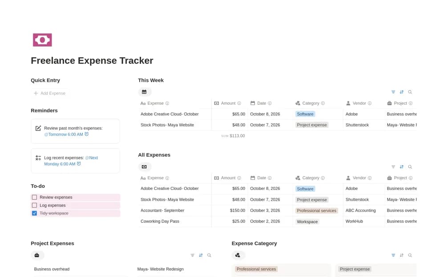Click the SUM $113.00 total
This screenshot has height=277, width=445.
(x=233, y=136)
